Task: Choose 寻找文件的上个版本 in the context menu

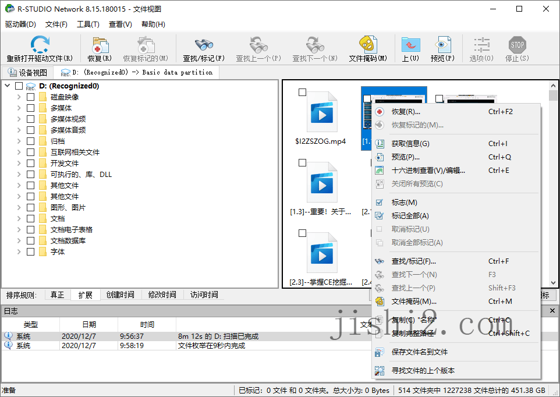Action: [x=456, y=371]
